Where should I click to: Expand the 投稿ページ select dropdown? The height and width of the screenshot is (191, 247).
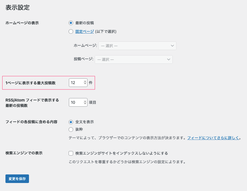coord(133,59)
